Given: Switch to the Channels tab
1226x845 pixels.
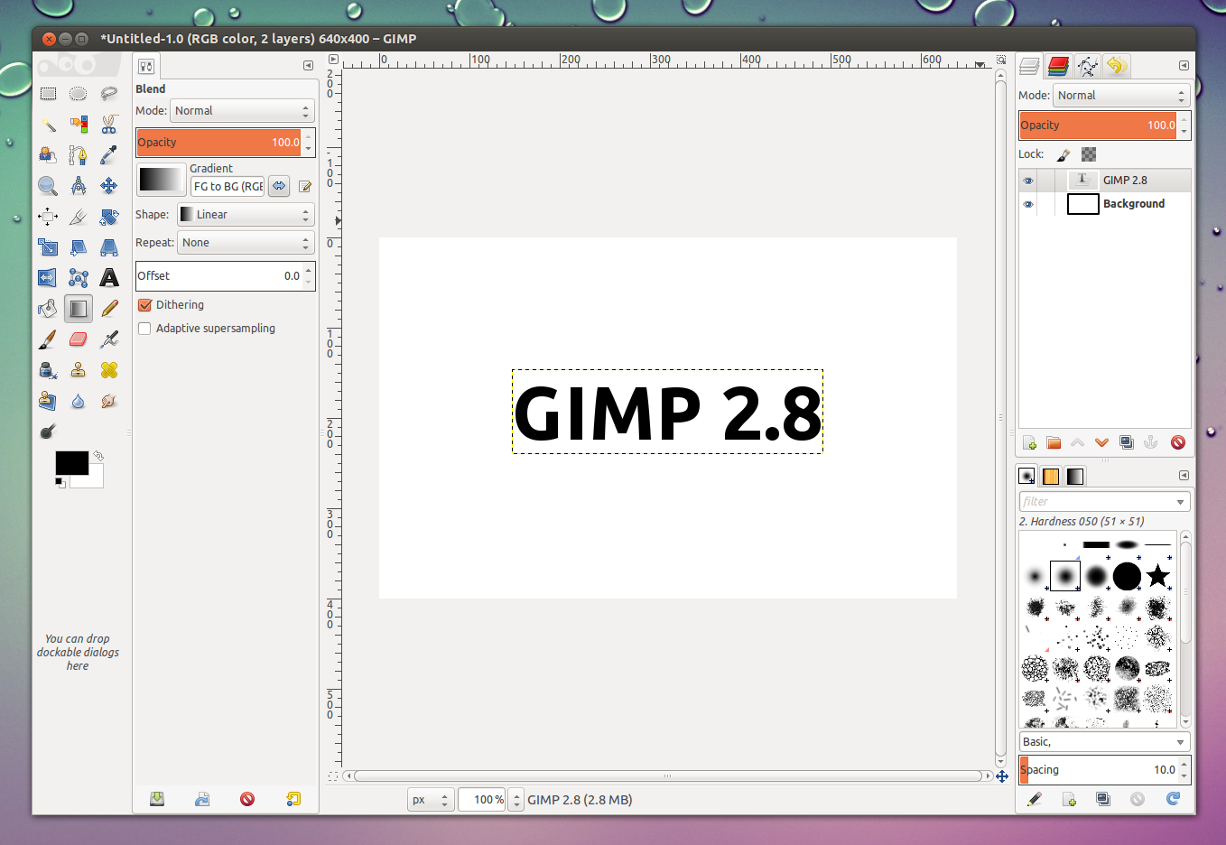Looking at the screenshot, I should pyautogui.click(x=1058, y=66).
